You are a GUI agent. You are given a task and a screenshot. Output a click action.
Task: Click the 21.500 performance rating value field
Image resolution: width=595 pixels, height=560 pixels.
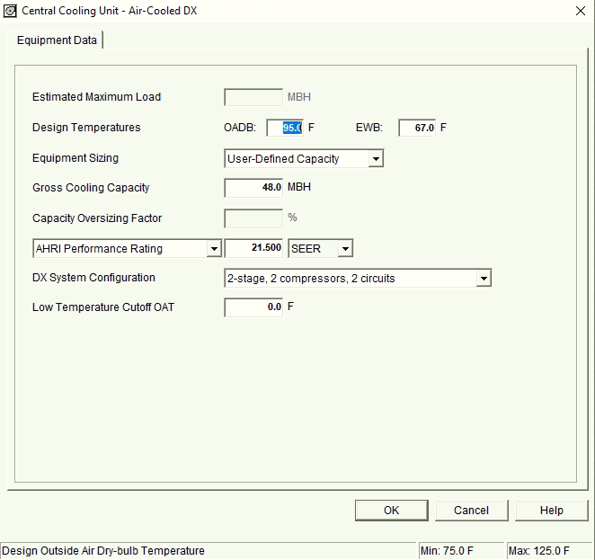click(x=253, y=249)
